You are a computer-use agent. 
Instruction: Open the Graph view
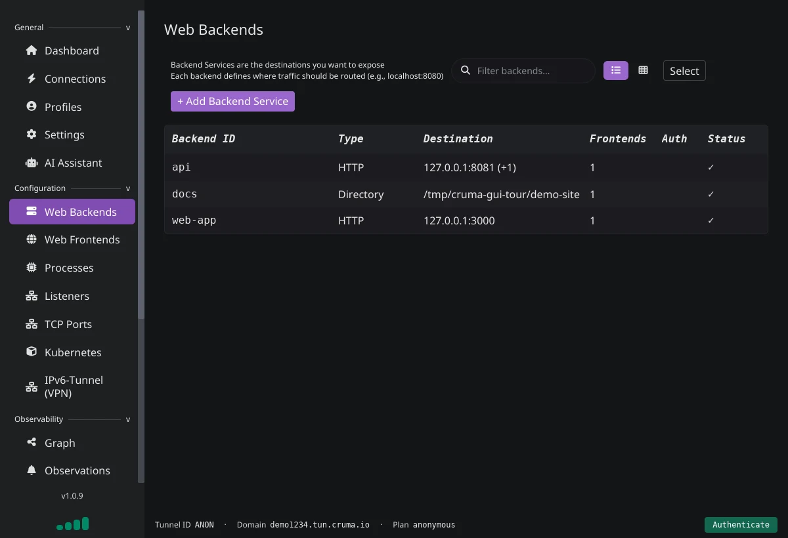pos(72,443)
